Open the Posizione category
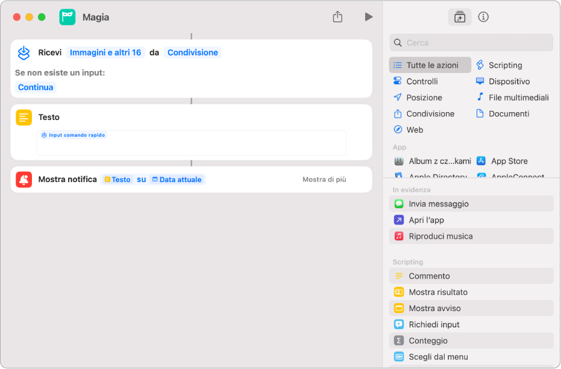Screen dimensions: 561x369 pyautogui.click(x=418, y=97)
